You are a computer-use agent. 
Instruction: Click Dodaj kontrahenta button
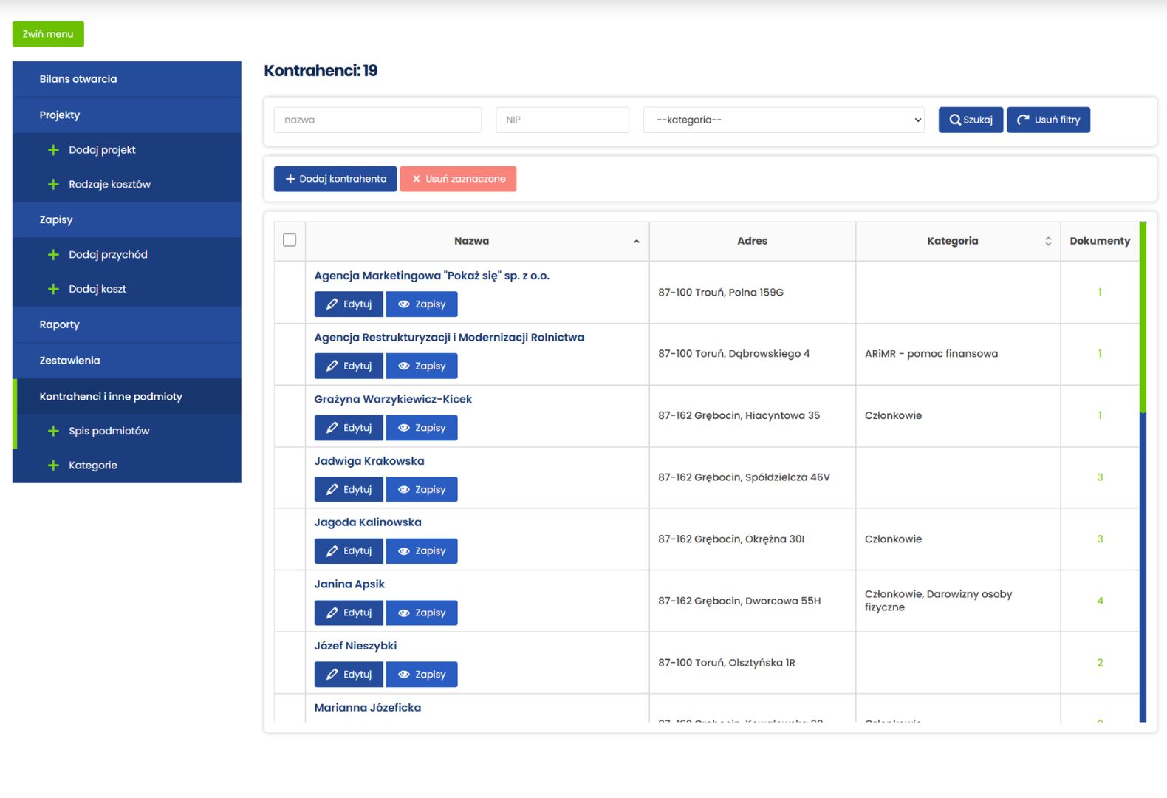tap(335, 179)
